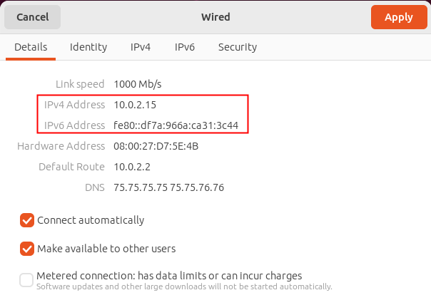
Task: Click the Link speed label
Action: point(80,84)
